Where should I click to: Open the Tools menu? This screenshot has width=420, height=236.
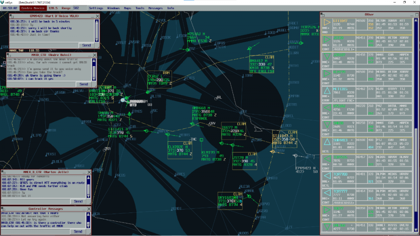[x=140, y=8]
